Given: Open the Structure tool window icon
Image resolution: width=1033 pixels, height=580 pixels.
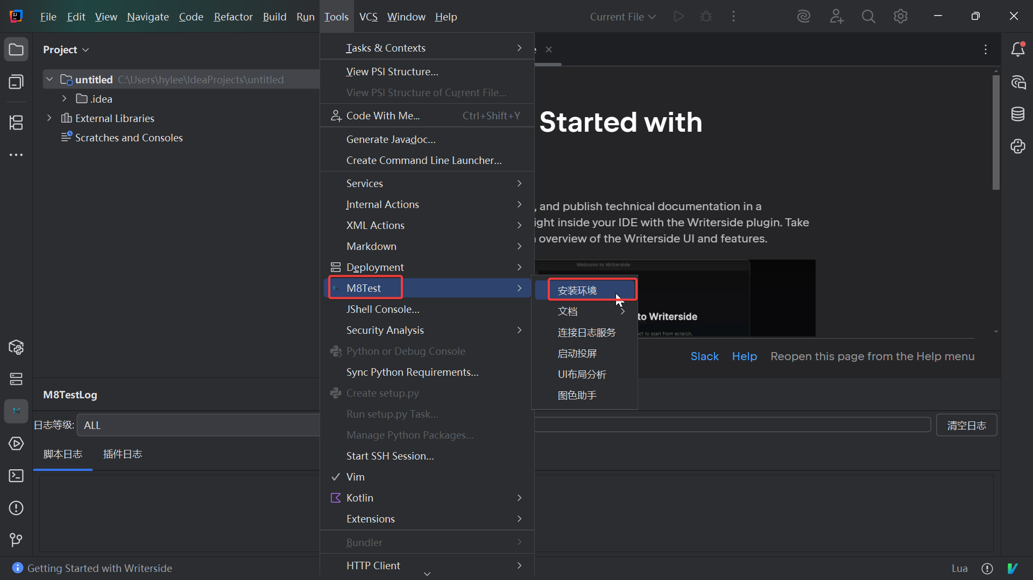Looking at the screenshot, I should tap(16, 123).
